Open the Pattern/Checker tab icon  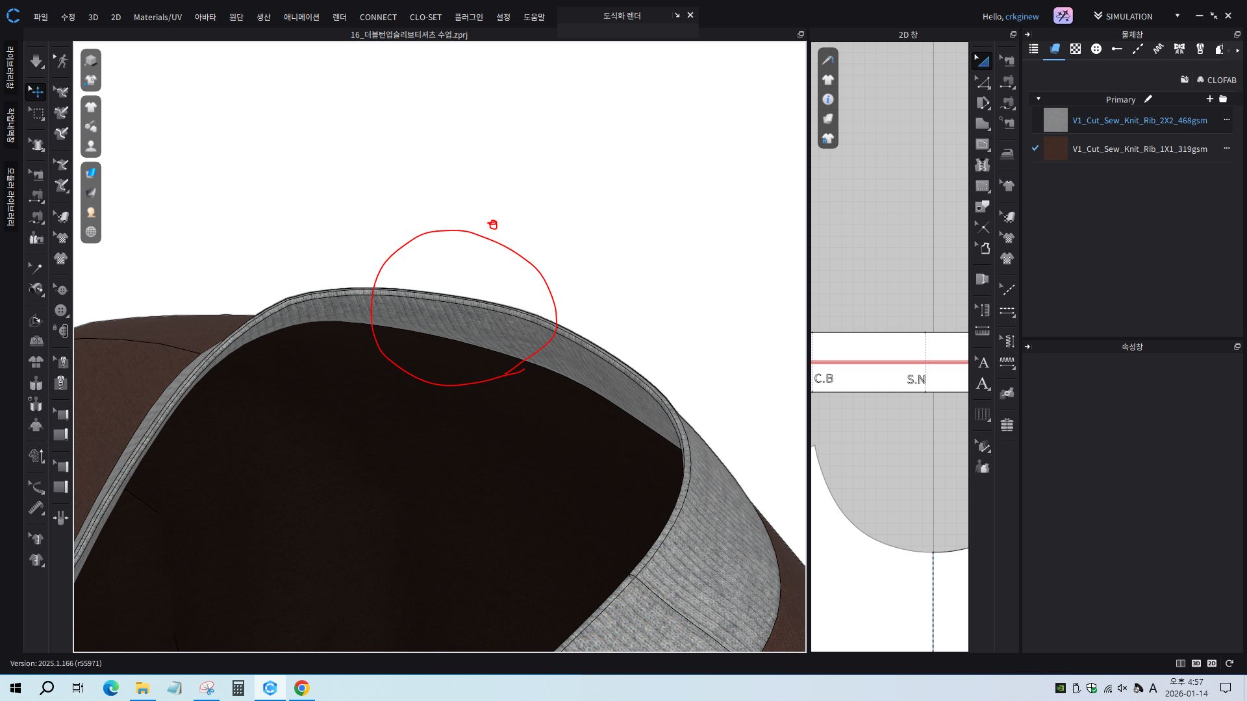[x=1076, y=49]
